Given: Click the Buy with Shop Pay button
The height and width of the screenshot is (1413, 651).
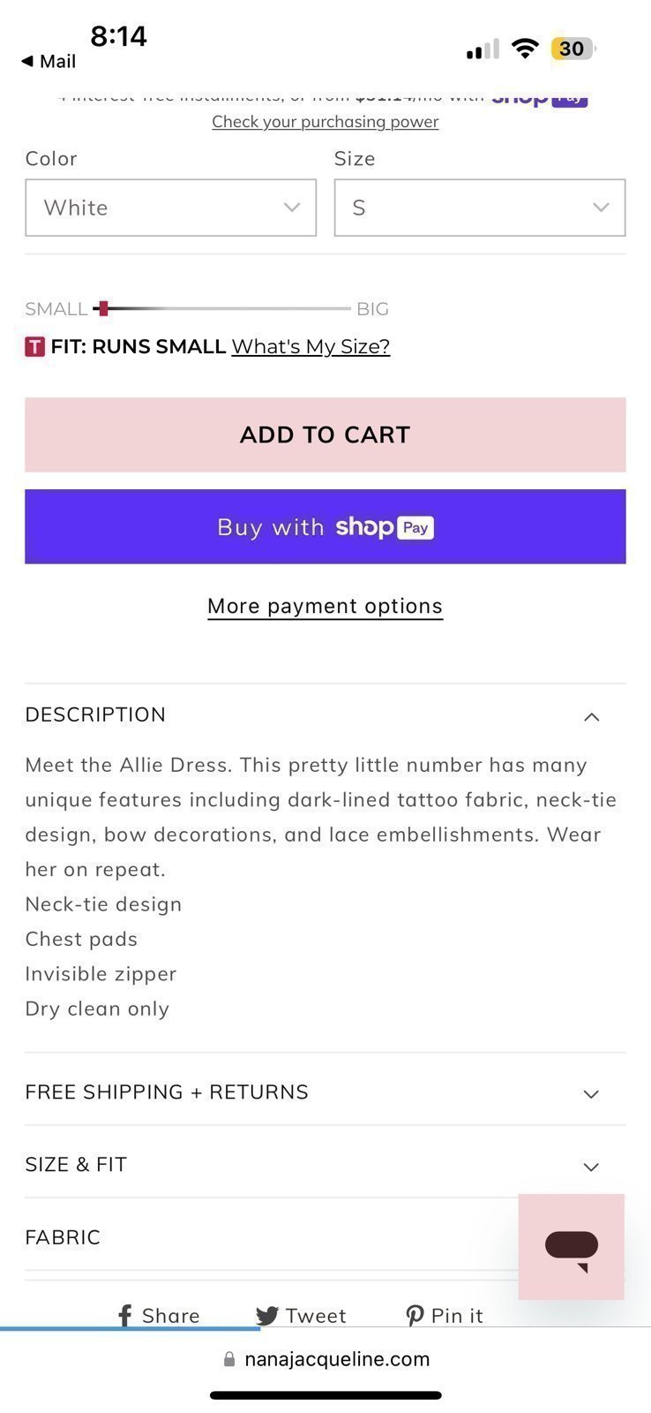Looking at the screenshot, I should (x=325, y=526).
